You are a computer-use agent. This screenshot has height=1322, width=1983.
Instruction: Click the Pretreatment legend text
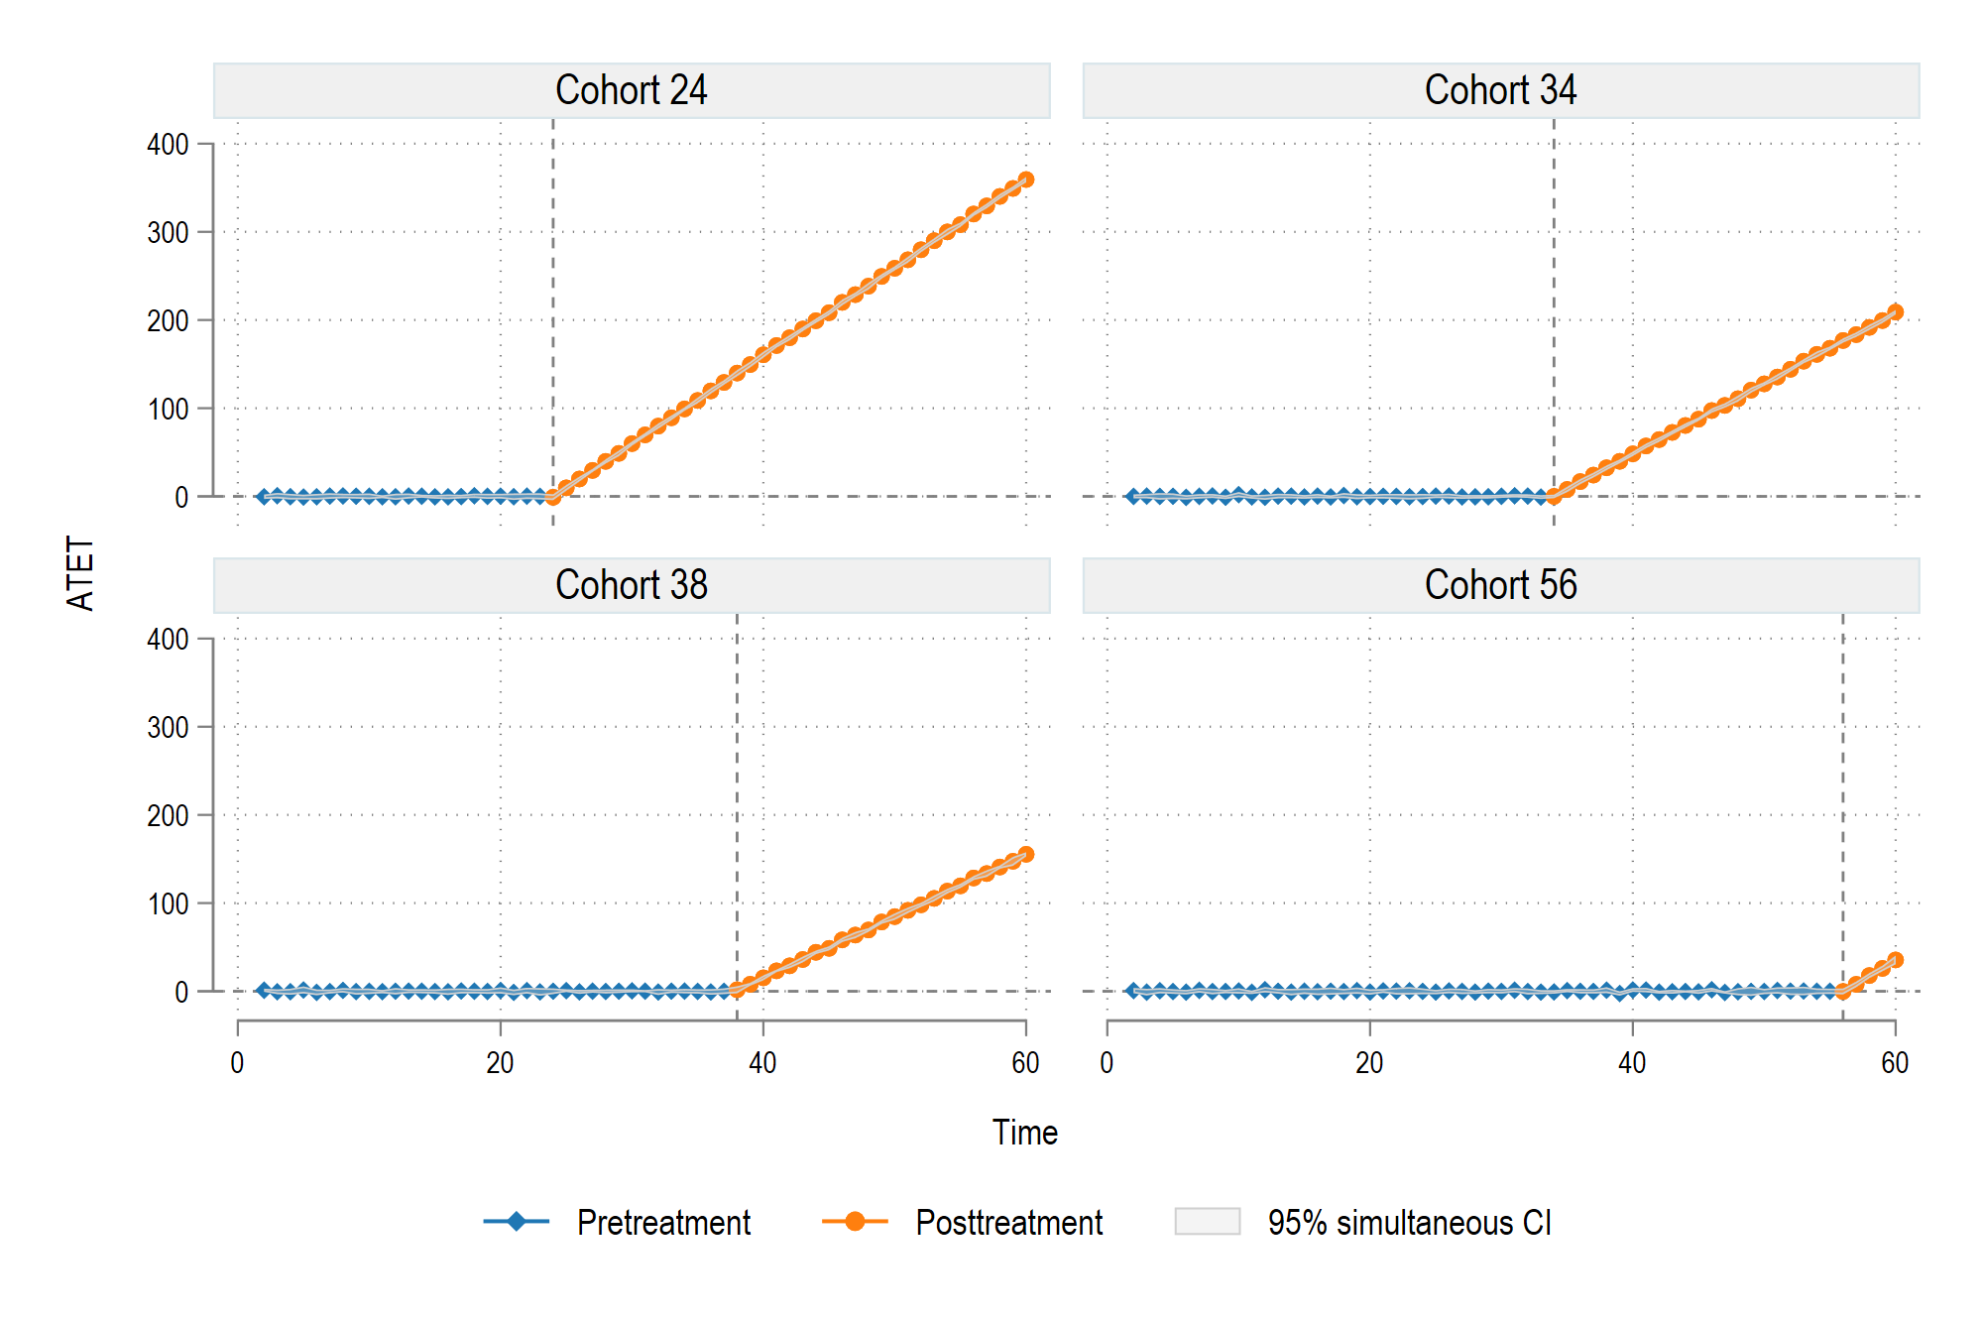[663, 1222]
